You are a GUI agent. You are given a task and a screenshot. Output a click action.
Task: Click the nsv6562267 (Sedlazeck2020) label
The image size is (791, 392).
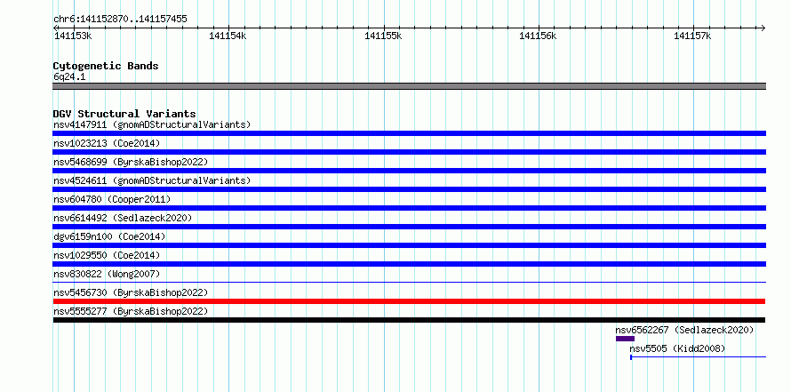[x=684, y=330]
